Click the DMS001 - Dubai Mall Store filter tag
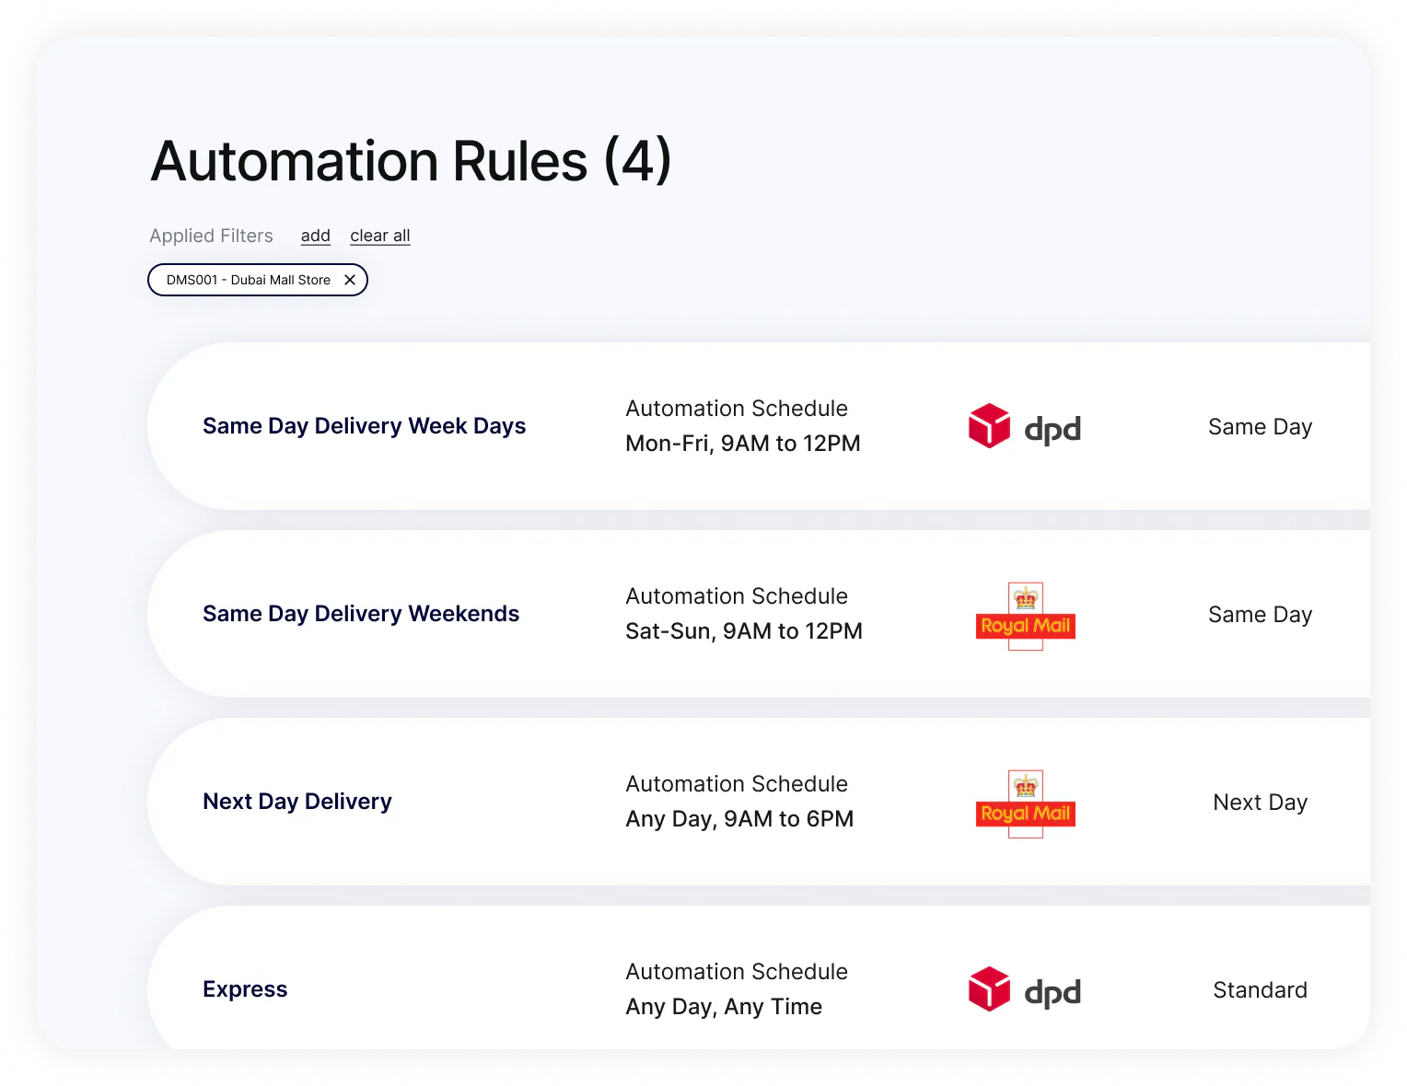The width and height of the screenshot is (1407, 1086). 248,280
